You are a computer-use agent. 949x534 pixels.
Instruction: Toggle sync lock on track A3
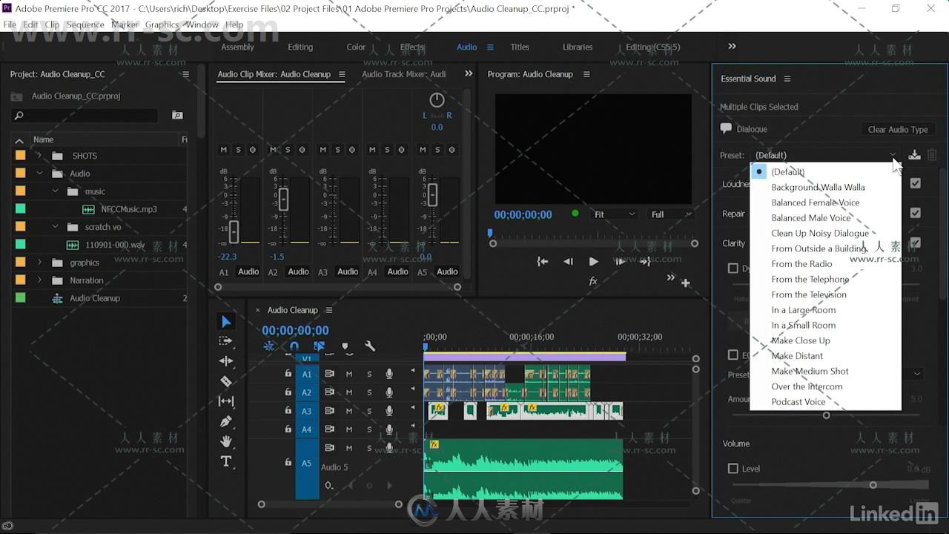pyautogui.click(x=329, y=411)
